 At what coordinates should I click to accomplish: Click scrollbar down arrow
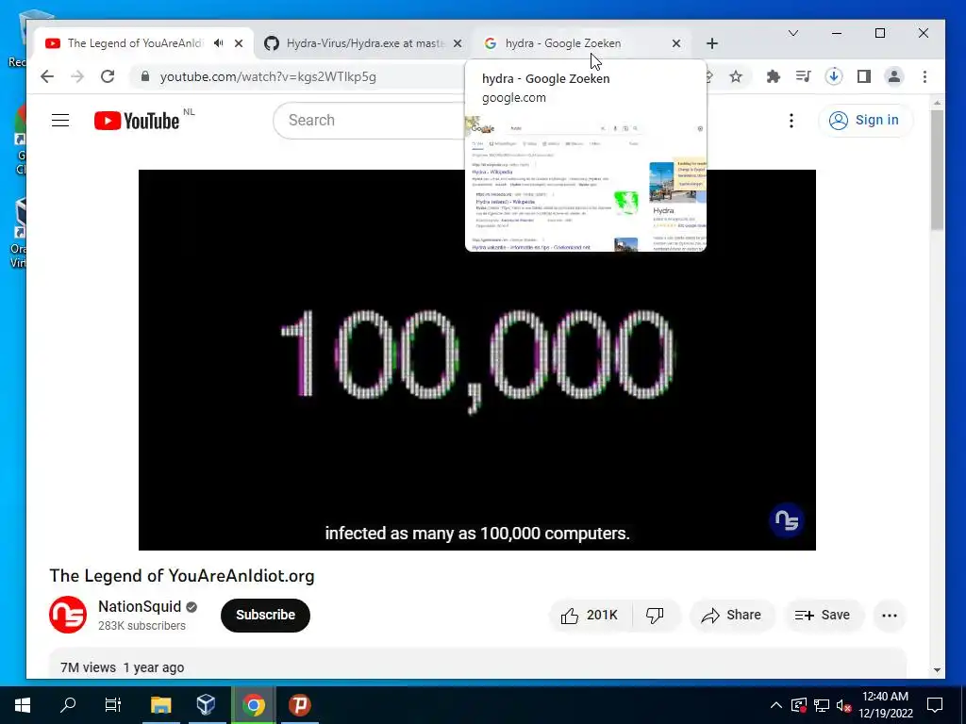coord(937,670)
